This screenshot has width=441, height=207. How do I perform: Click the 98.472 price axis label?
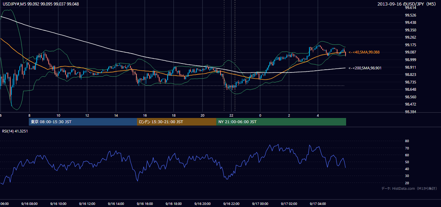pyautogui.click(x=410, y=104)
